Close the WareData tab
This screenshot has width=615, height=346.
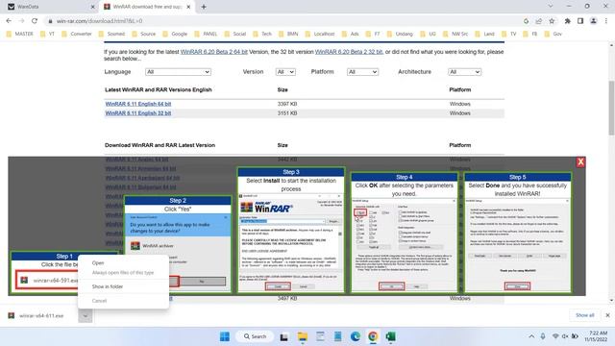[x=93, y=7]
